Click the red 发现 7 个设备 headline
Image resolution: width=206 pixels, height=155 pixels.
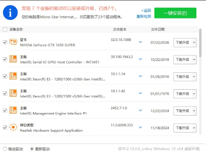(x=69, y=8)
